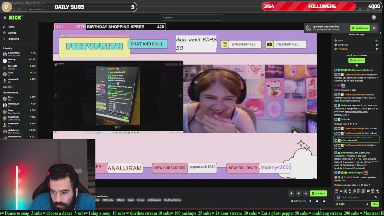Open the hamburger sidebar menu
The image size is (384, 216).
(x=4, y=18)
